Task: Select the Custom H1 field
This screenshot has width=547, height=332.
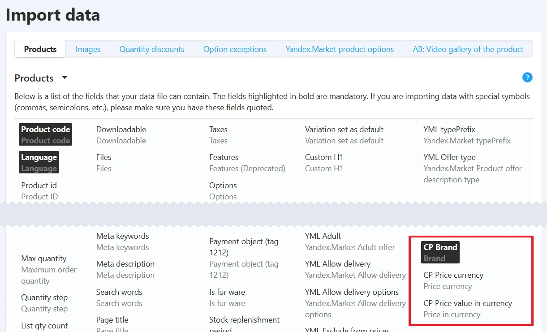Action: (324, 157)
